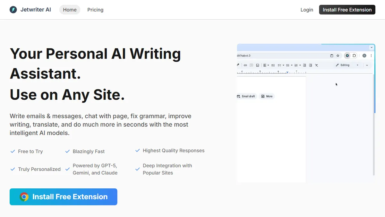This screenshot has width=385, height=217.
Task: Open the Pricing nav tab
Action: [95, 10]
